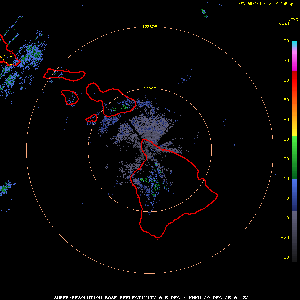This screenshot has width=300, height=300.
Task: Click the 20 value on the dBZ scale
Action: (286, 159)
